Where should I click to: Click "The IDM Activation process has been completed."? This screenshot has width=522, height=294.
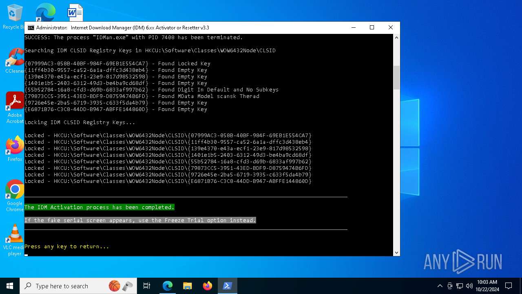(100, 207)
